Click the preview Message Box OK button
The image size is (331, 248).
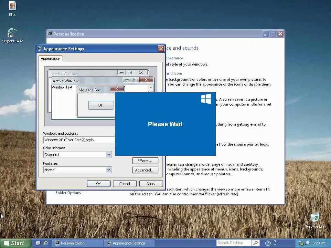[101, 105]
